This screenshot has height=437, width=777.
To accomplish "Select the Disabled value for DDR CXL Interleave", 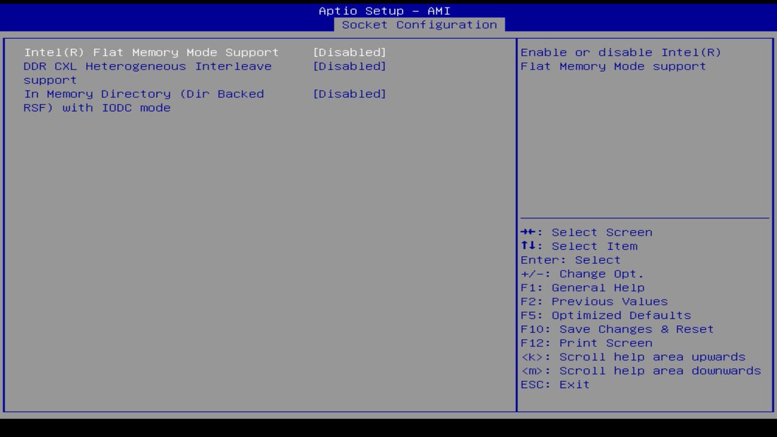I will pyautogui.click(x=350, y=66).
